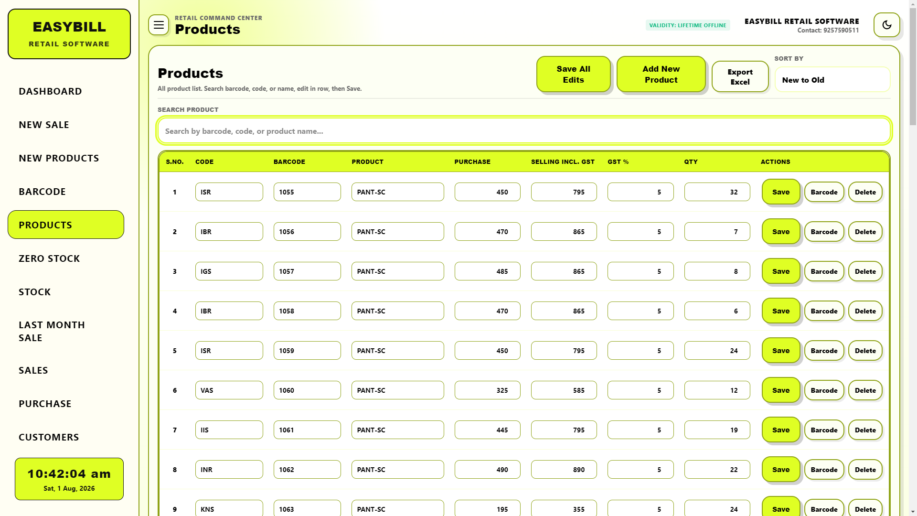This screenshot has width=917, height=516.
Task: Click EASYBILL logo panel
Action: point(69,34)
